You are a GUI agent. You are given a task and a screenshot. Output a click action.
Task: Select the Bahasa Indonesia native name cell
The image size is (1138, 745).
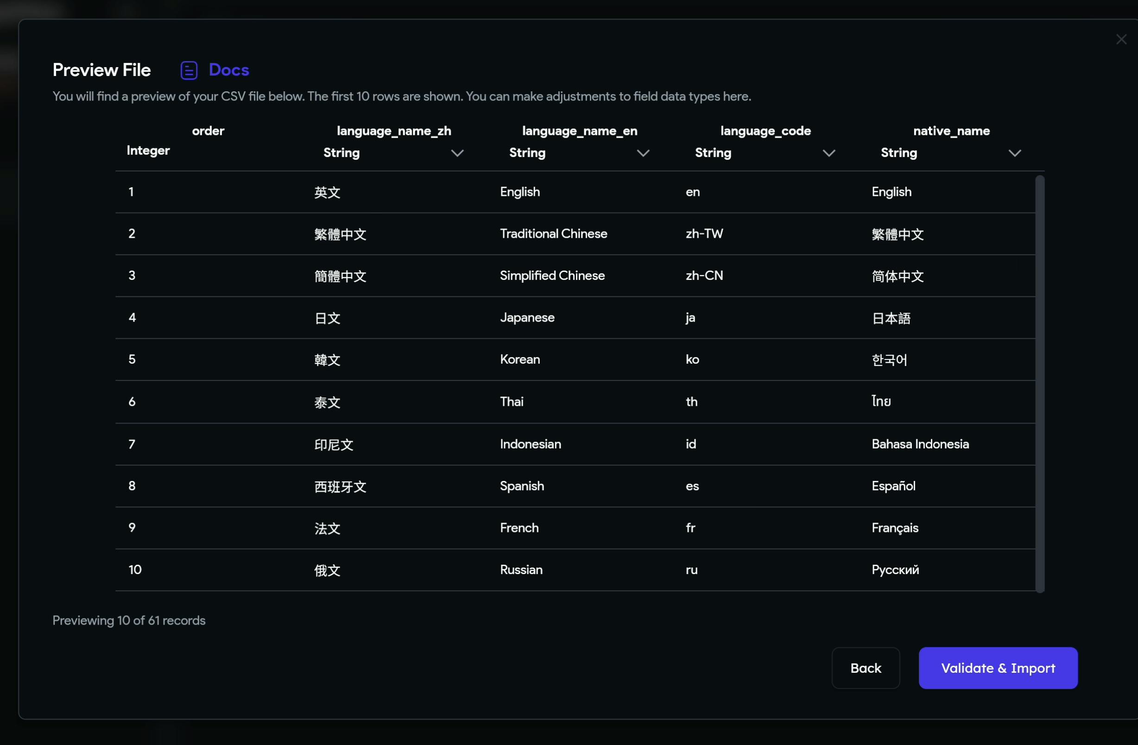pyautogui.click(x=919, y=444)
